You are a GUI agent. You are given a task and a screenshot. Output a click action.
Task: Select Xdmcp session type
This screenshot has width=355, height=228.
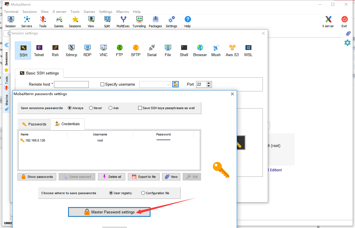pos(71,50)
